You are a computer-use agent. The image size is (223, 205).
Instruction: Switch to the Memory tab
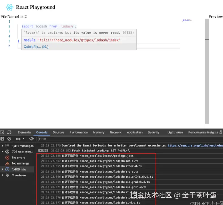tap(99, 132)
